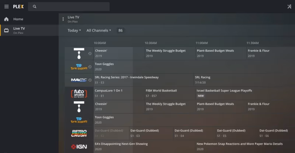The height and width of the screenshot is (153, 295).
Task: Open Israel Basketball Super League Playoffs
Action: tap(245, 93)
